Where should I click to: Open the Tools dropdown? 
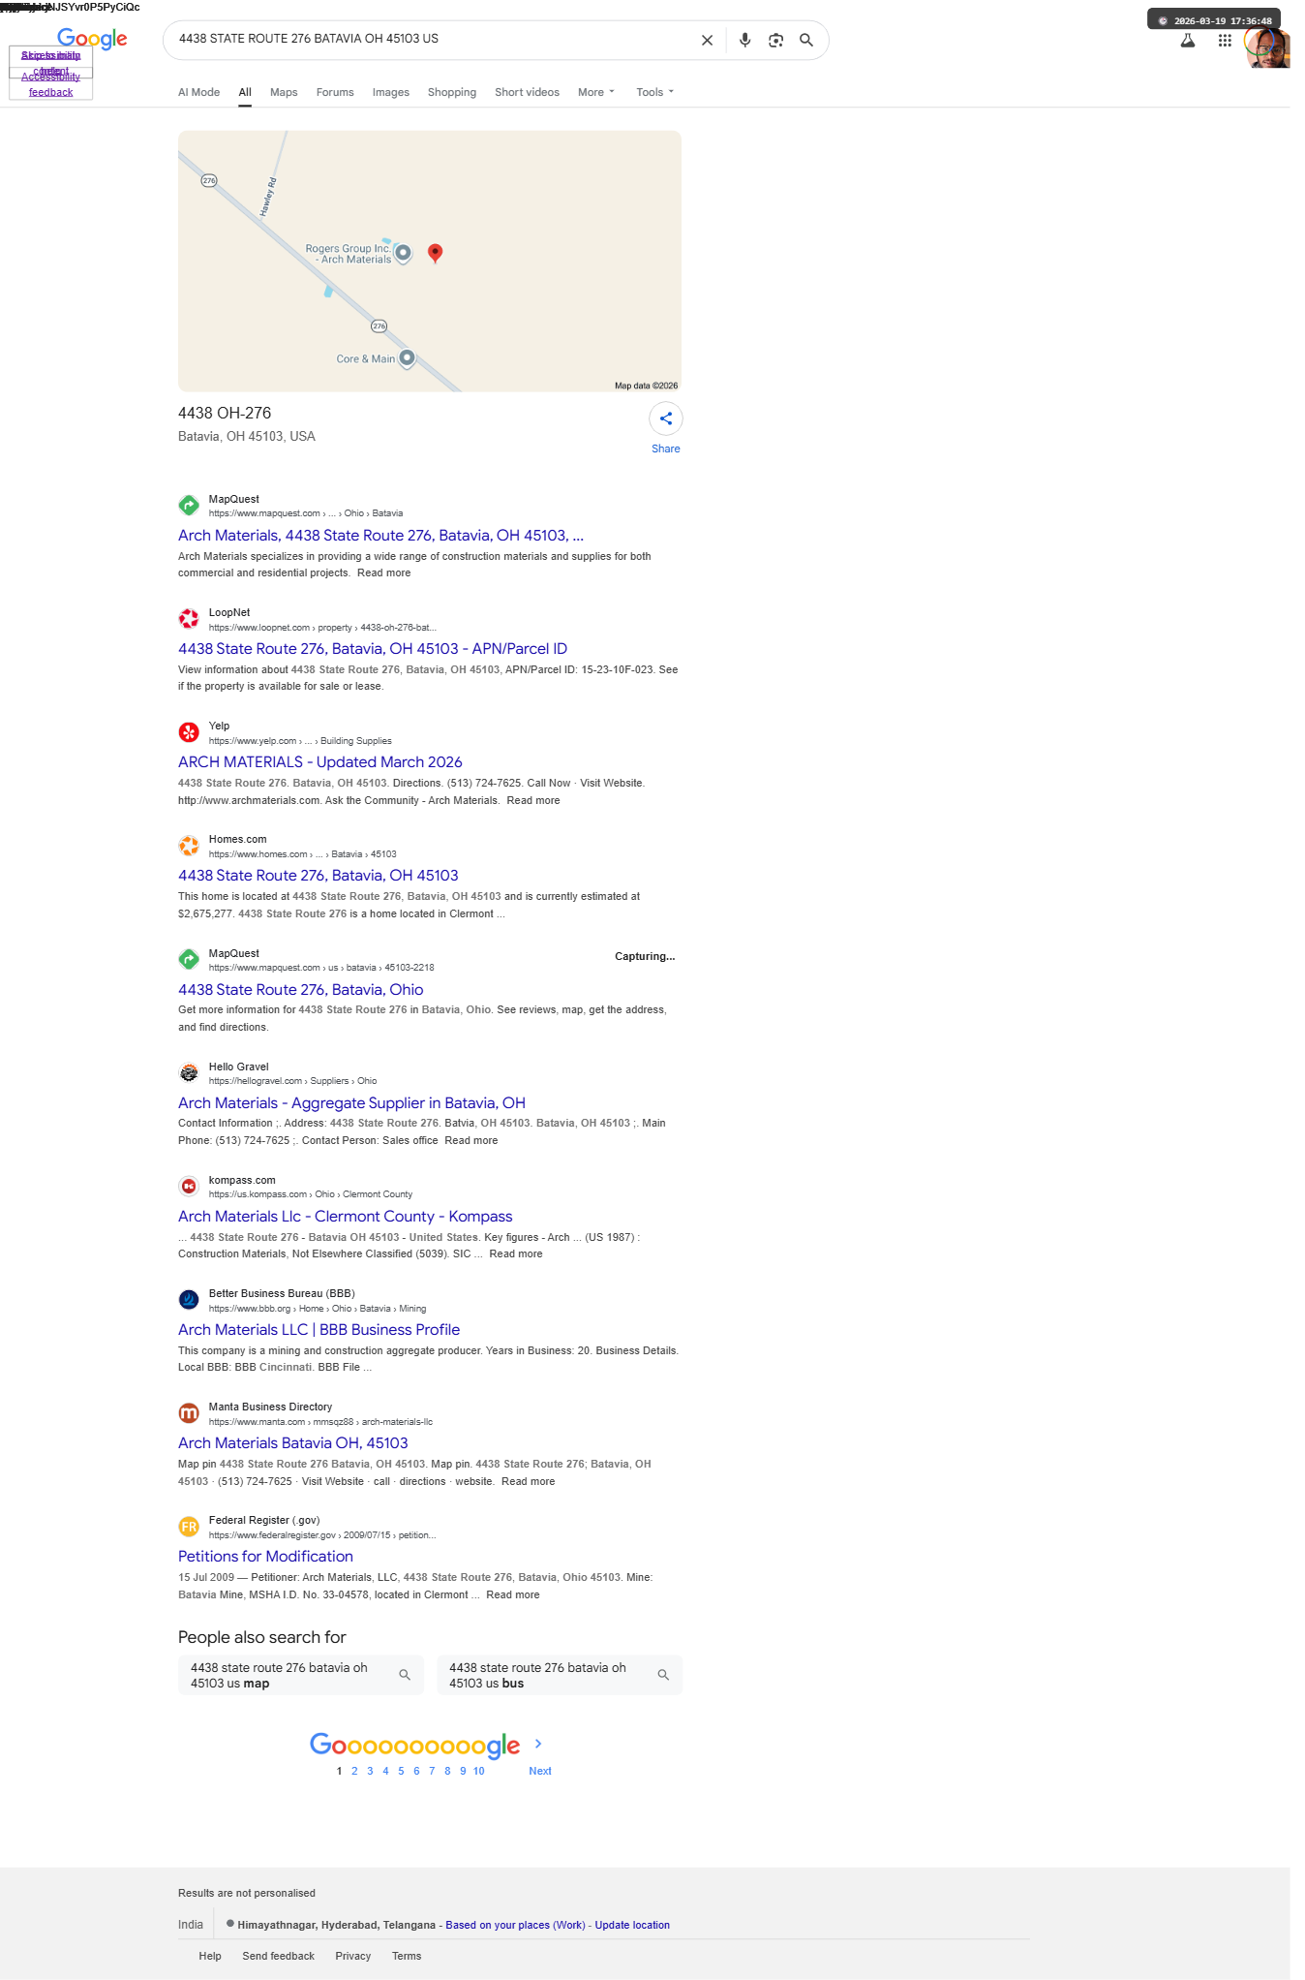click(x=655, y=92)
